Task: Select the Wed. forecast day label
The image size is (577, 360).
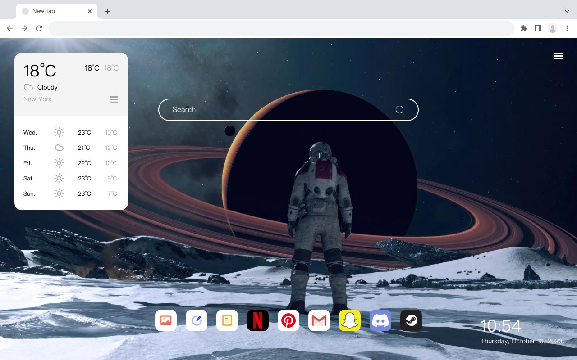Action: 30,132
